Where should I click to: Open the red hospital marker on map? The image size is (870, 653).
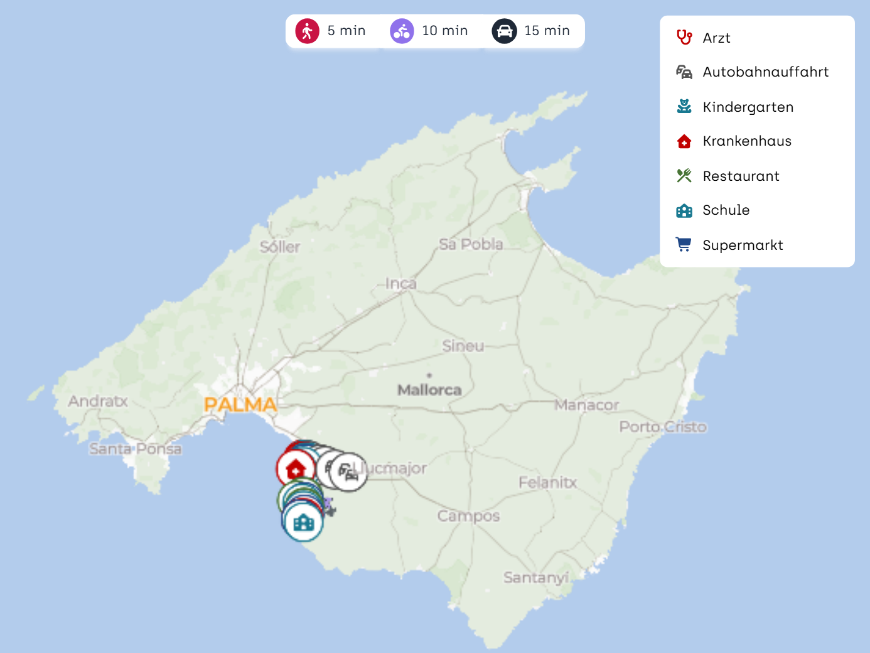295,469
